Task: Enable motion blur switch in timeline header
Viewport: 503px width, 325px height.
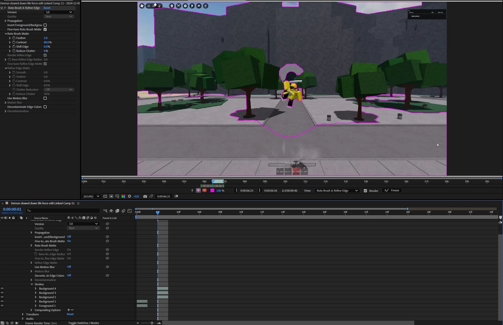Action: [x=123, y=211]
